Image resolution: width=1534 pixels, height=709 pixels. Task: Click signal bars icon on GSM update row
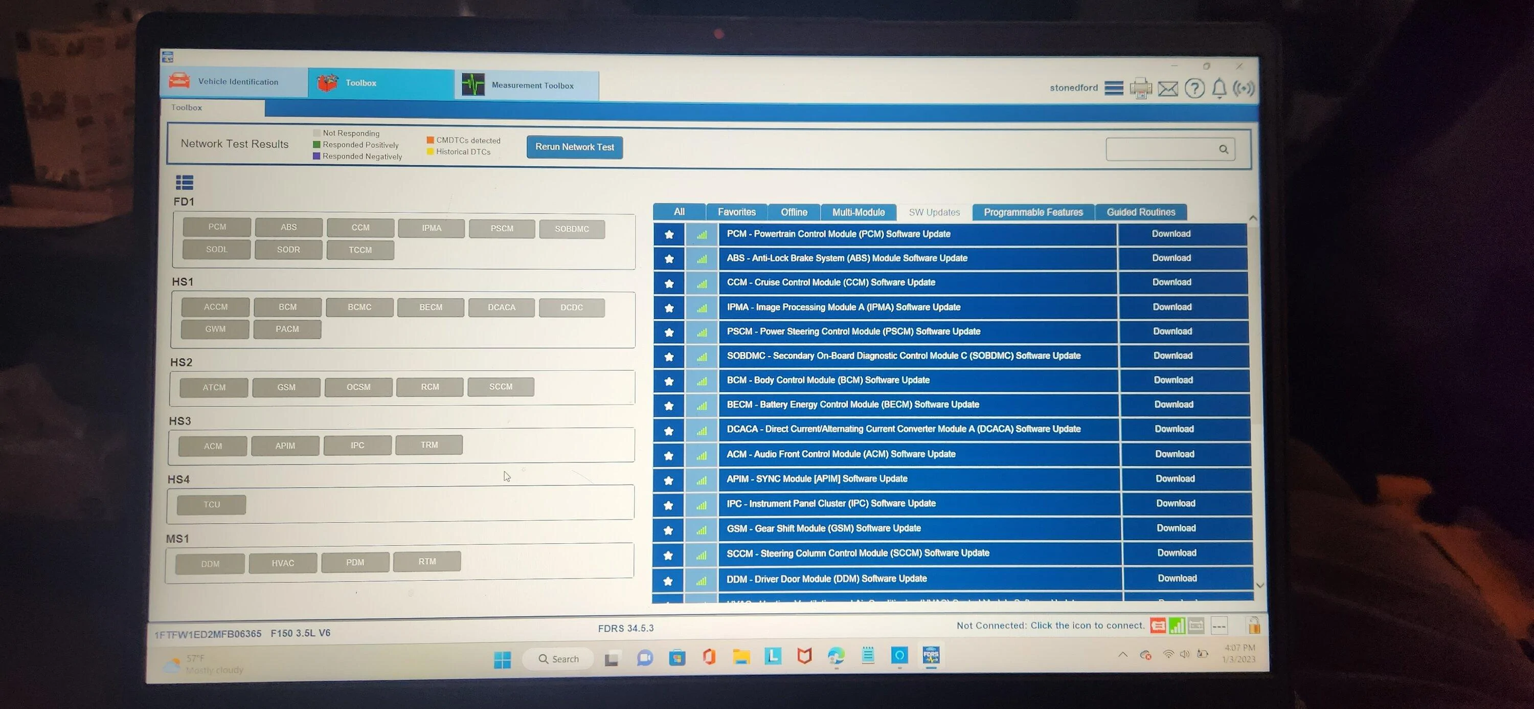coord(702,530)
